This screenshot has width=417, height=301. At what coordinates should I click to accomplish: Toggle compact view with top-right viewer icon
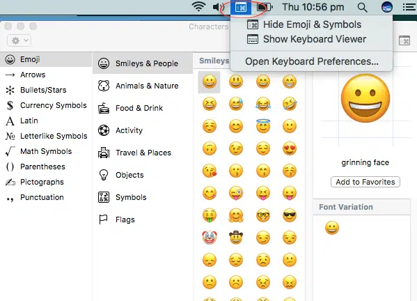pos(404,40)
